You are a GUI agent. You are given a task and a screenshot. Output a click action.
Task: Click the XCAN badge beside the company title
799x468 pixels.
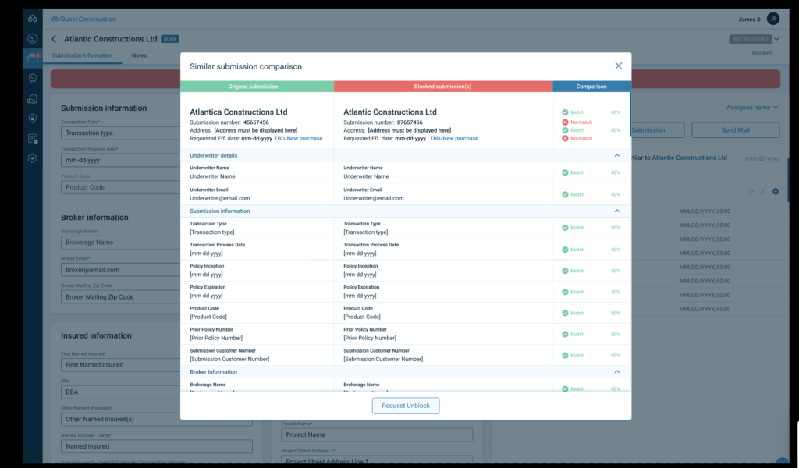169,39
